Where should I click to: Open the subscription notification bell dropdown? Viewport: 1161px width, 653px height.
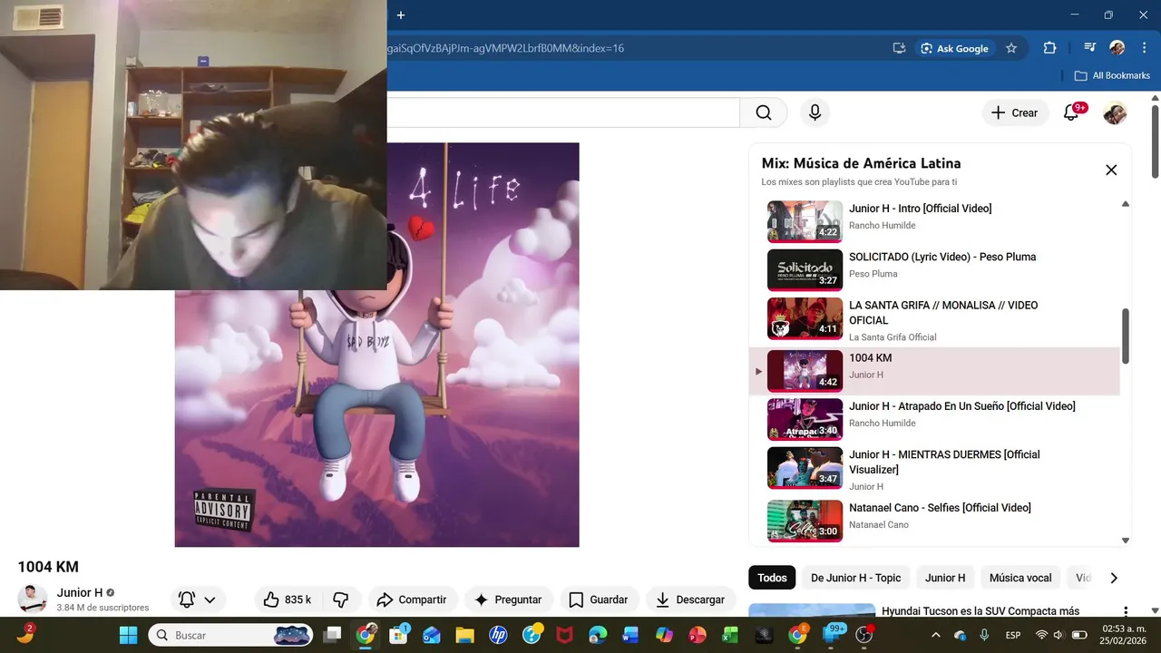pyautogui.click(x=198, y=599)
